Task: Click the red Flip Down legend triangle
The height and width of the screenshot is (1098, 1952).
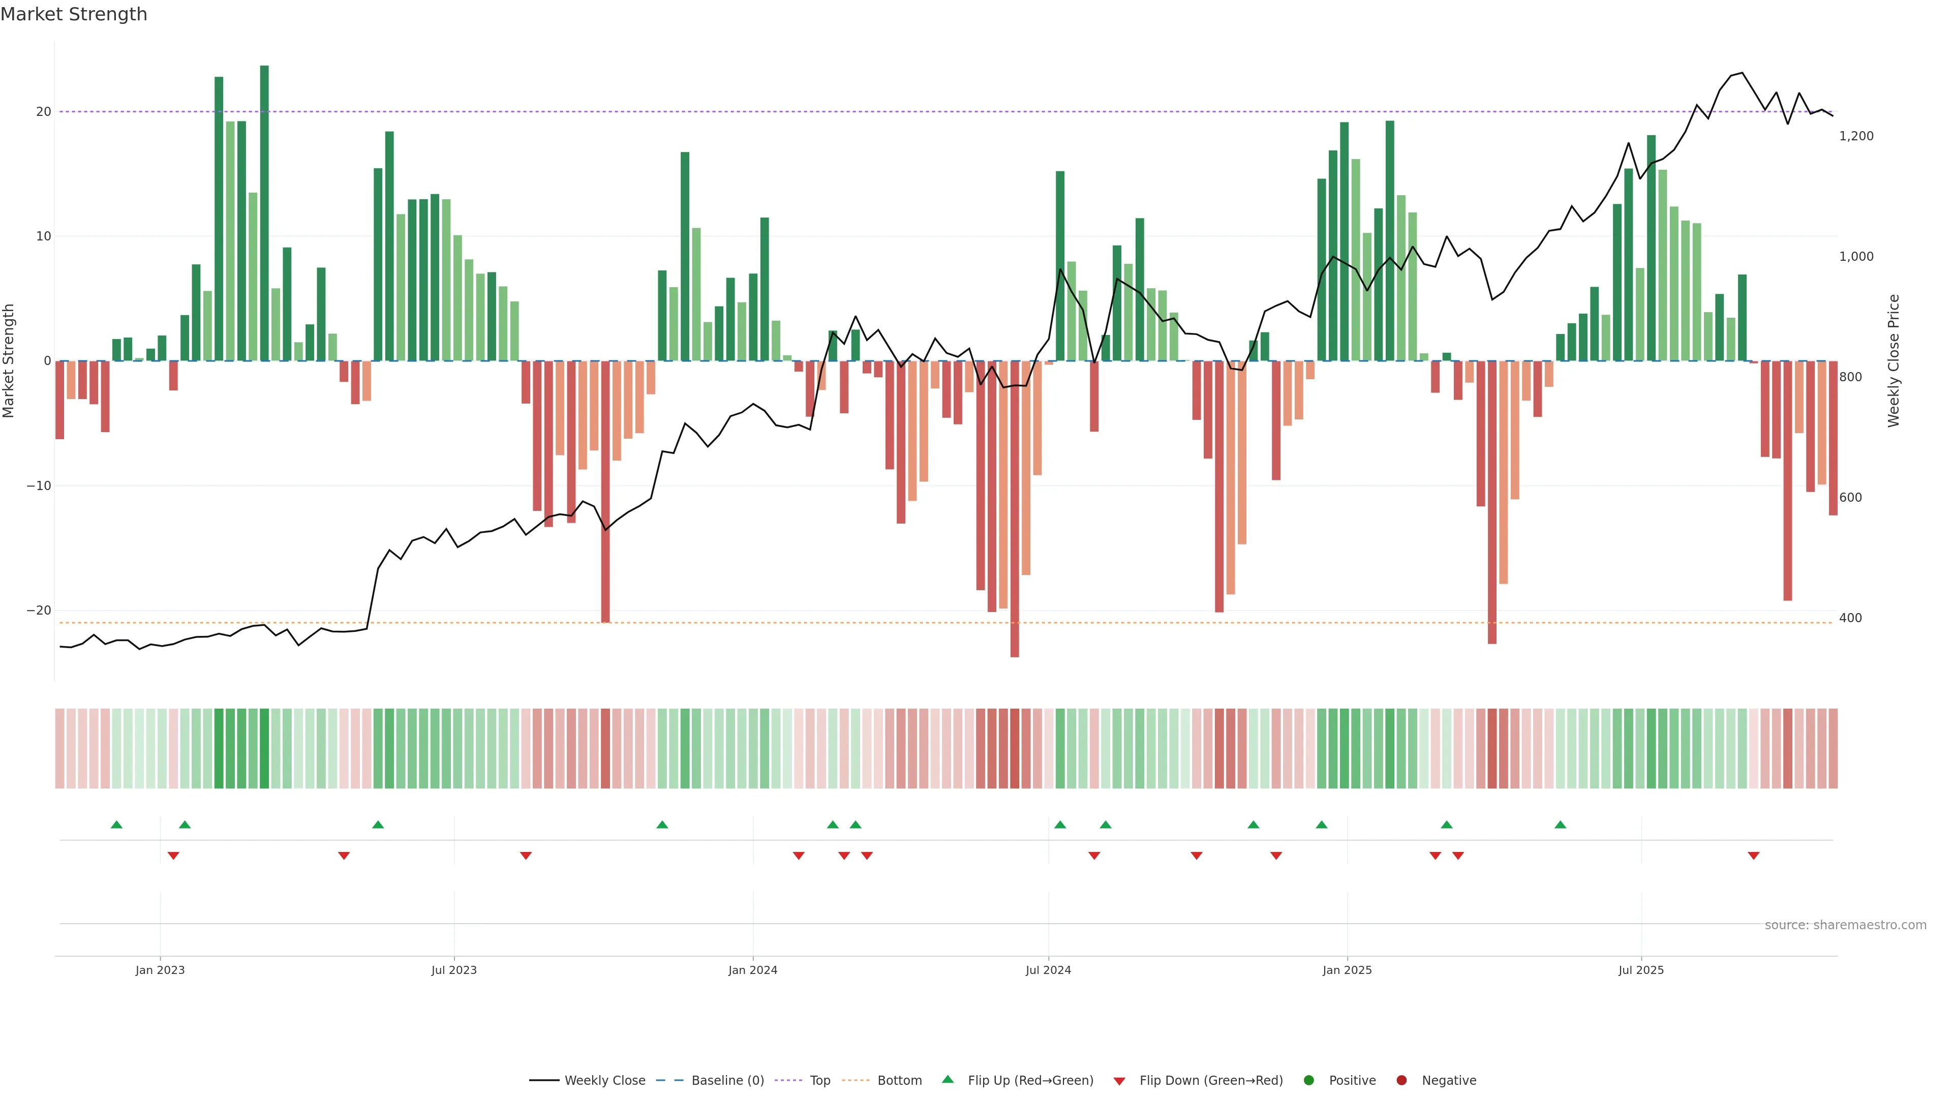Action: (1119, 1081)
